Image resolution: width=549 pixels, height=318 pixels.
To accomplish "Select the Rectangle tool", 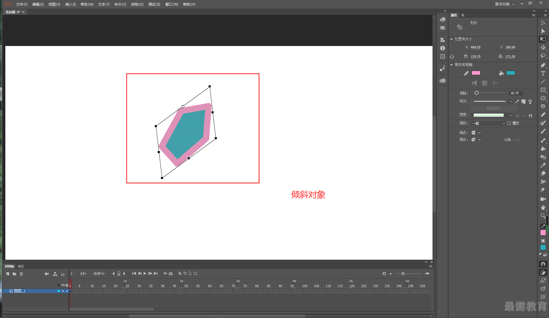I will (543, 90).
